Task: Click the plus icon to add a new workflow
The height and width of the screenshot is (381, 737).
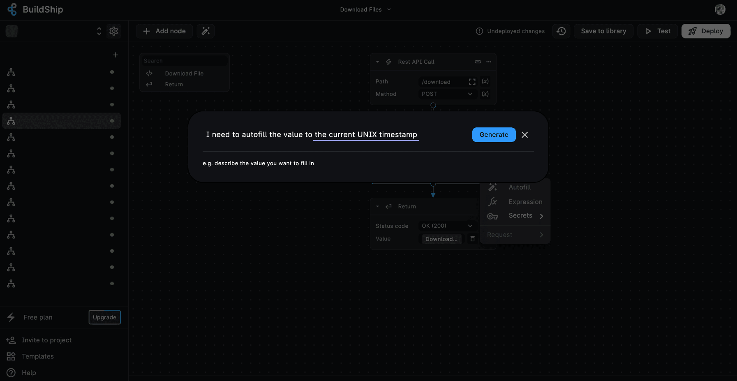Action: [x=116, y=54]
